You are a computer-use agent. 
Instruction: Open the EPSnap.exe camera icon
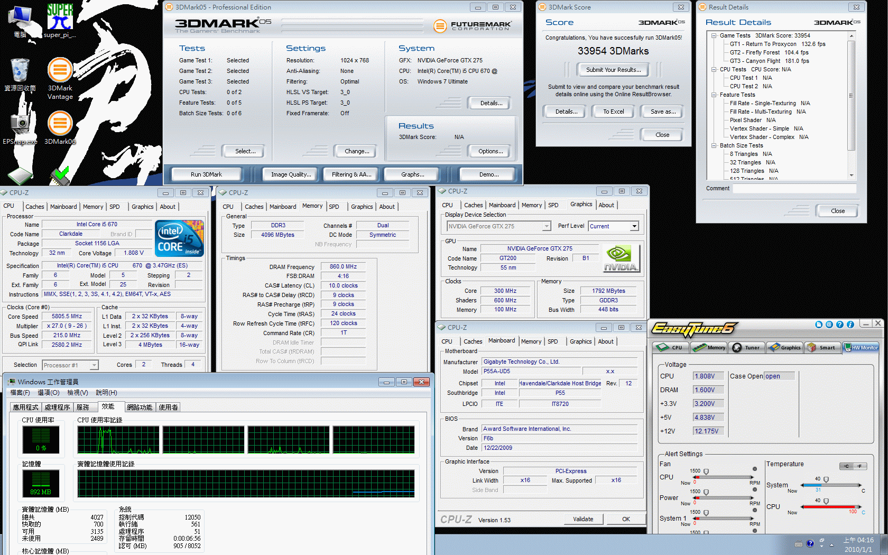click(20, 124)
